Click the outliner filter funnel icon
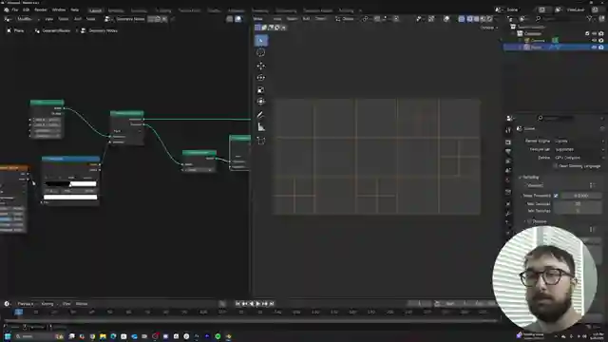The height and width of the screenshot is (342, 608). (x=590, y=19)
